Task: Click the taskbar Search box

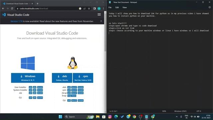Action: pos(79,117)
